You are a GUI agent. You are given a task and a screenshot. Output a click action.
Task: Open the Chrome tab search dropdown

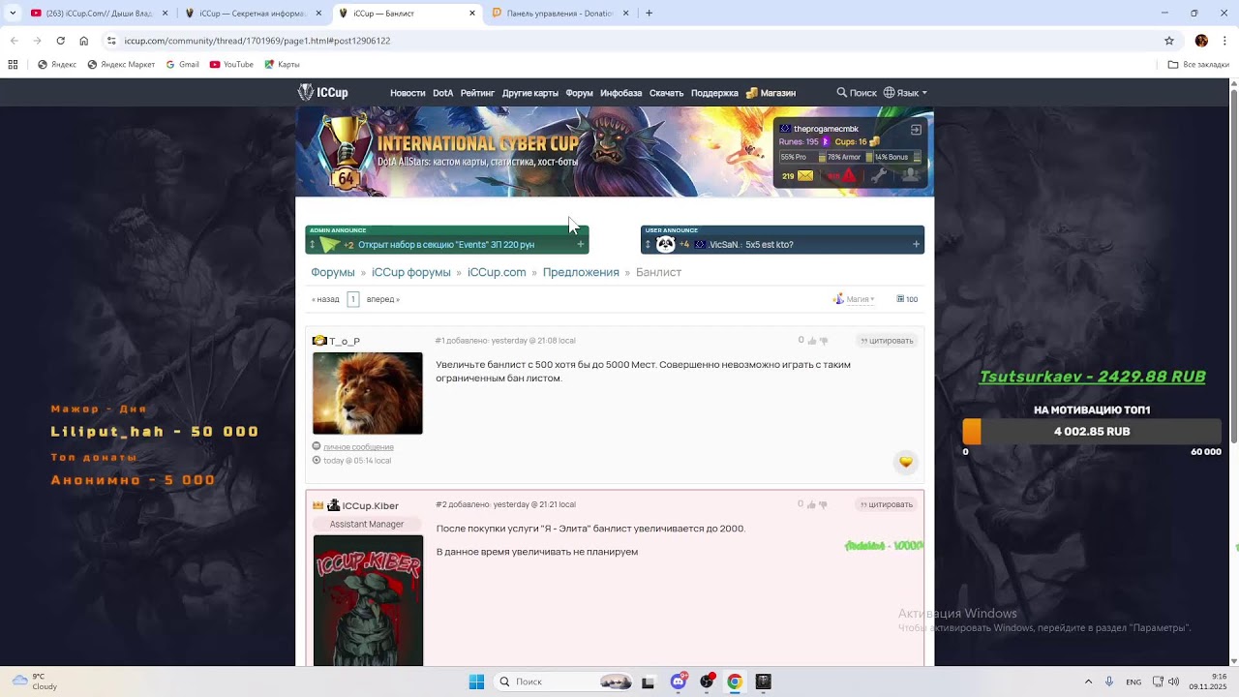coord(13,14)
